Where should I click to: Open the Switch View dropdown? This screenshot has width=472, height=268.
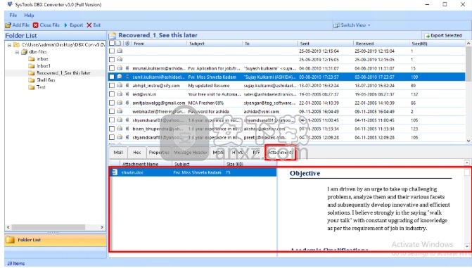point(352,25)
